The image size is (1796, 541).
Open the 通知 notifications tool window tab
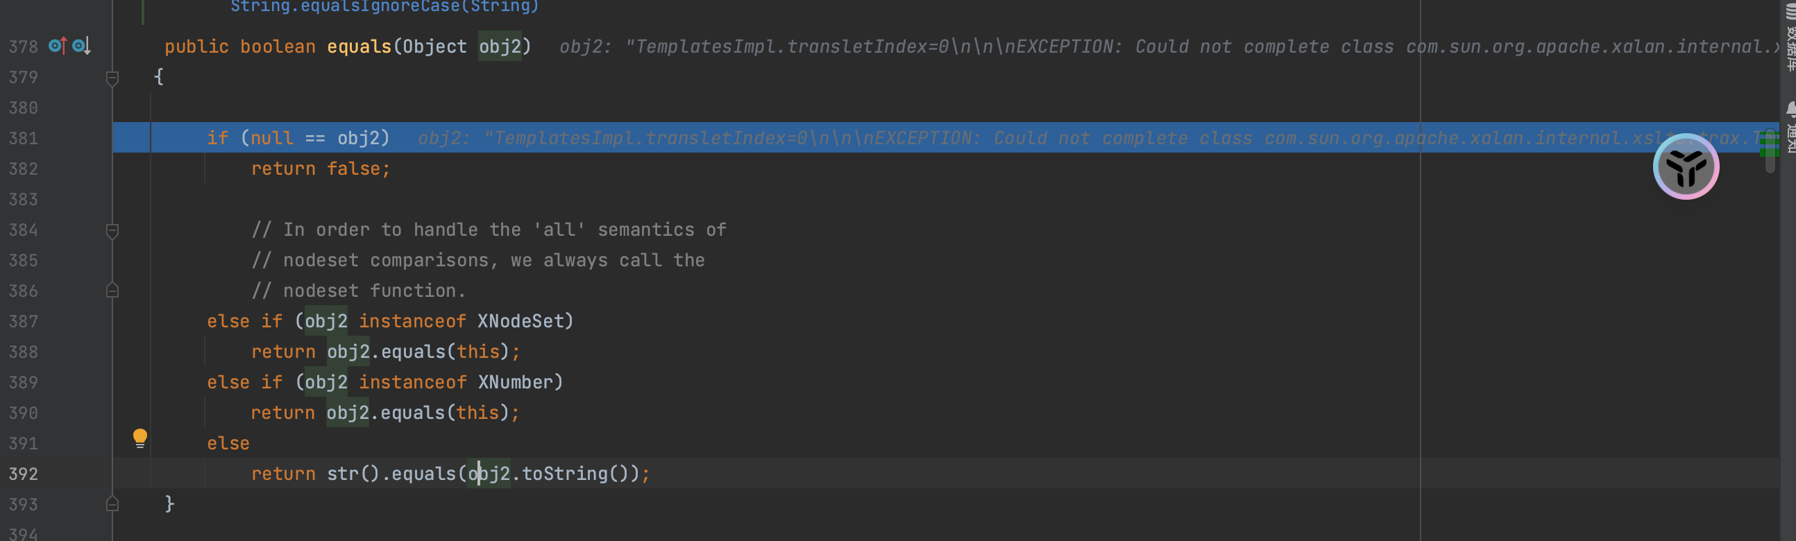[x=1790, y=138]
